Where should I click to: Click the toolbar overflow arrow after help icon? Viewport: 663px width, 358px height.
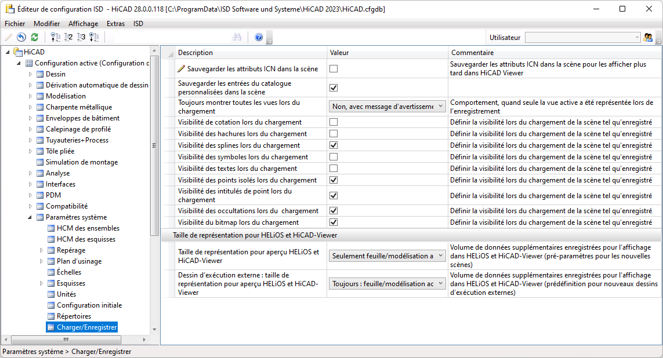(x=269, y=39)
